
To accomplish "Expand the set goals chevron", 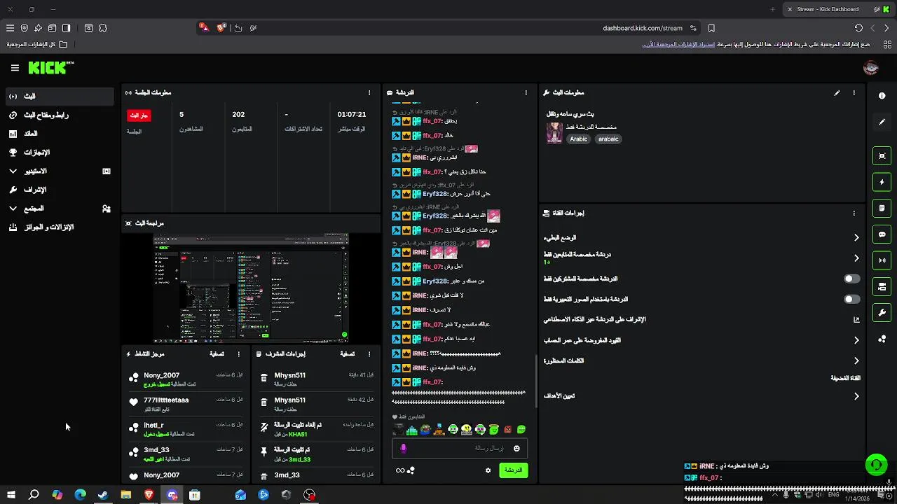I will coord(856,396).
